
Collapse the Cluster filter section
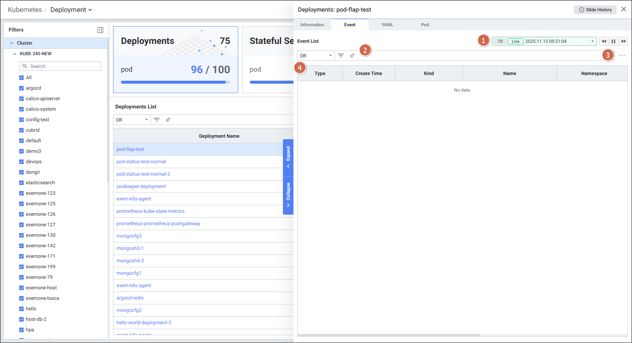12,43
